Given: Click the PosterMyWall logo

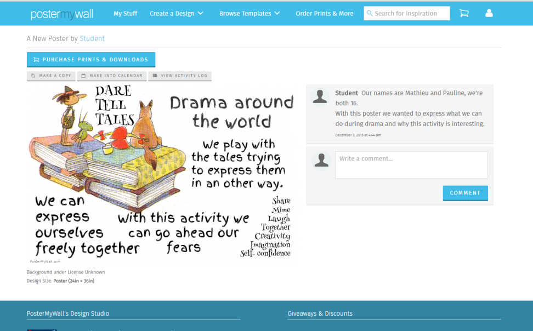Looking at the screenshot, I should (x=62, y=14).
